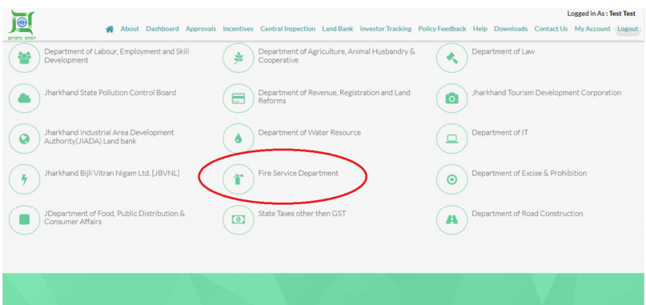Image resolution: width=646 pixels, height=305 pixels.
Task: Click the State Taxes money icon
Action: 238,219
